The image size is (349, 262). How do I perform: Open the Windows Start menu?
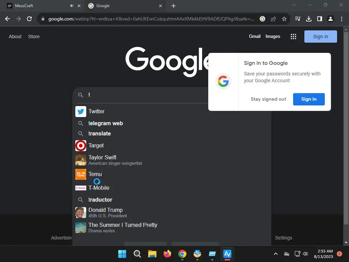(x=122, y=254)
